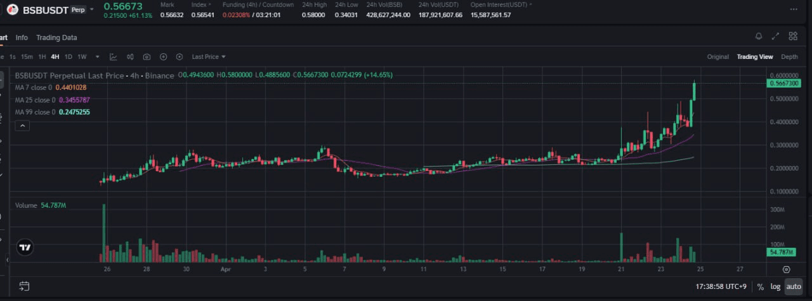
Task: Select the 1s timeframe
Action: tap(13, 57)
